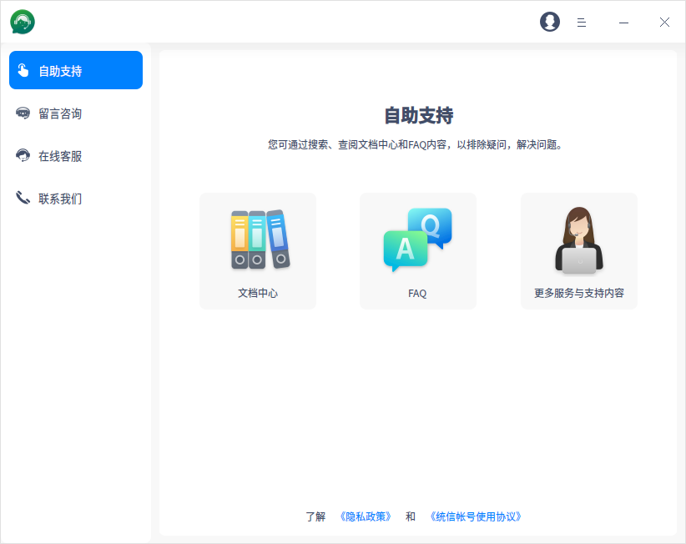Switch to the 留言咨询 sidebar tab
The height and width of the screenshot is (544, 686).
coord(76,113)
